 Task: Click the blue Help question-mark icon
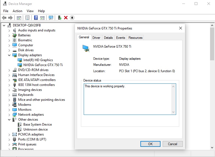(x=36, y=18)
